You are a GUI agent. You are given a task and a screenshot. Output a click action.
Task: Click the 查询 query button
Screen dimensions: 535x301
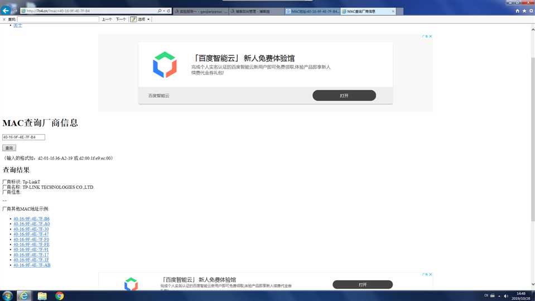9,148
